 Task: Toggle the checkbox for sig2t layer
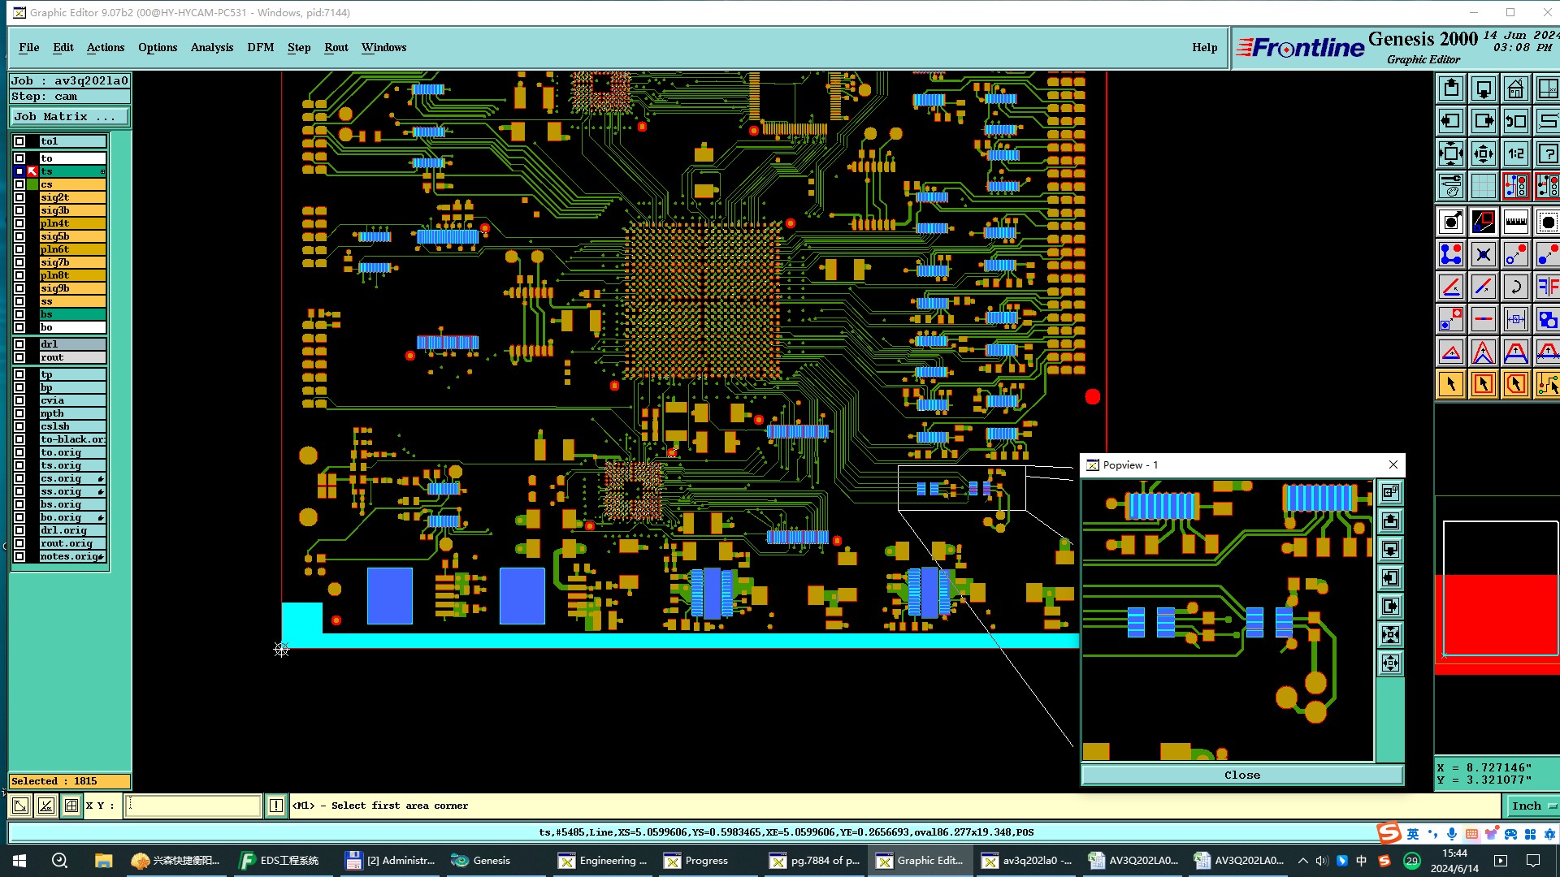[x=19, y=197]
